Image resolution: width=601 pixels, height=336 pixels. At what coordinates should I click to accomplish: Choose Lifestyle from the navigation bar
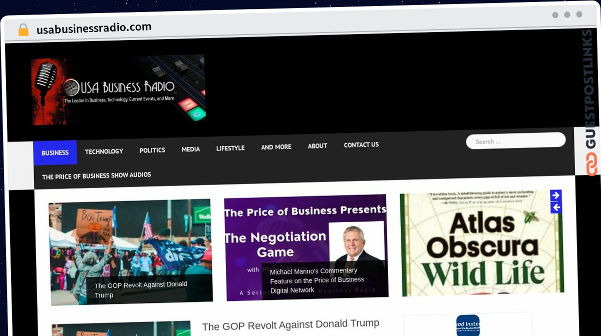230,148
